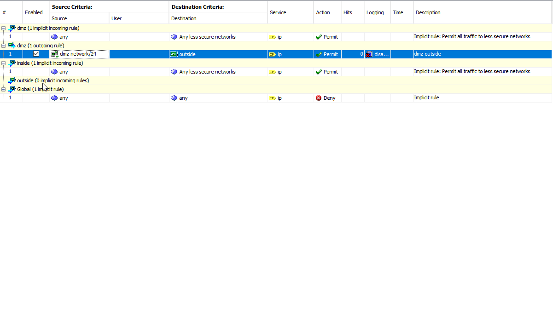Click the green Permit checkmark on the dmz-outside rule
The image size is (553, 331).
(x=318, y=54)
